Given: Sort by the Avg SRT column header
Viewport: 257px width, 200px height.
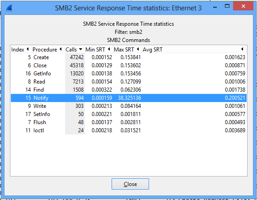Looking at the screenshot, I should [x=194, y=50].
